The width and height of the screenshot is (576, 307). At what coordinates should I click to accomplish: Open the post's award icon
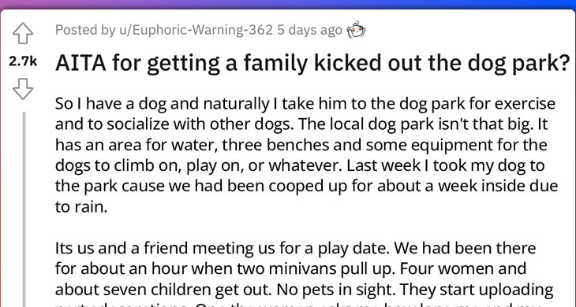click(x=356, y=30)
